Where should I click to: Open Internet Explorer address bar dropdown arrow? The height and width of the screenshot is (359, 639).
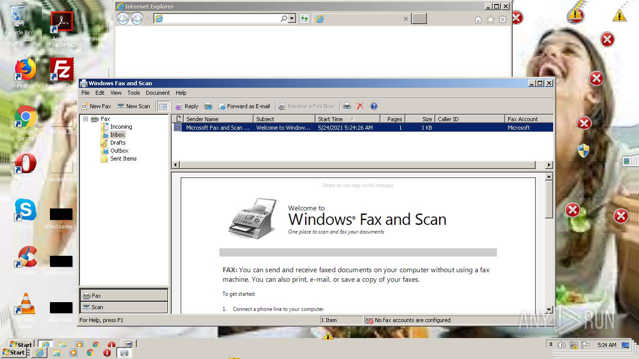(x=292, y=19)
